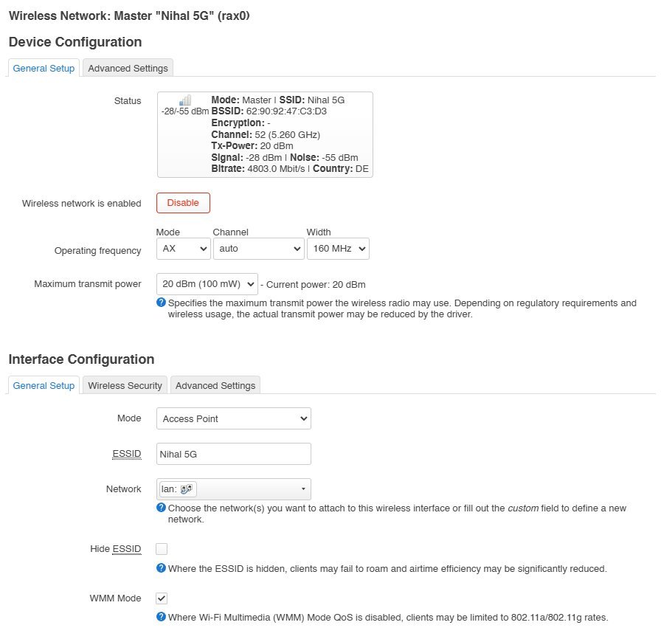Click the lan network interface icon

(187, 489)
